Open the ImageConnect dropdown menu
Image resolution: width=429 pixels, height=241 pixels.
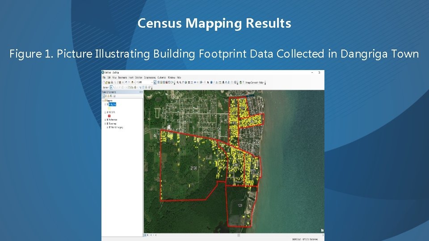[252, 82]
